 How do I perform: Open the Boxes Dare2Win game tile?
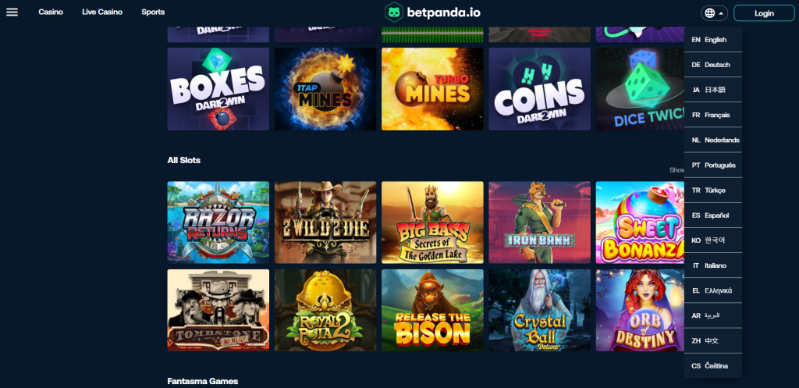[x=218, y=89]
